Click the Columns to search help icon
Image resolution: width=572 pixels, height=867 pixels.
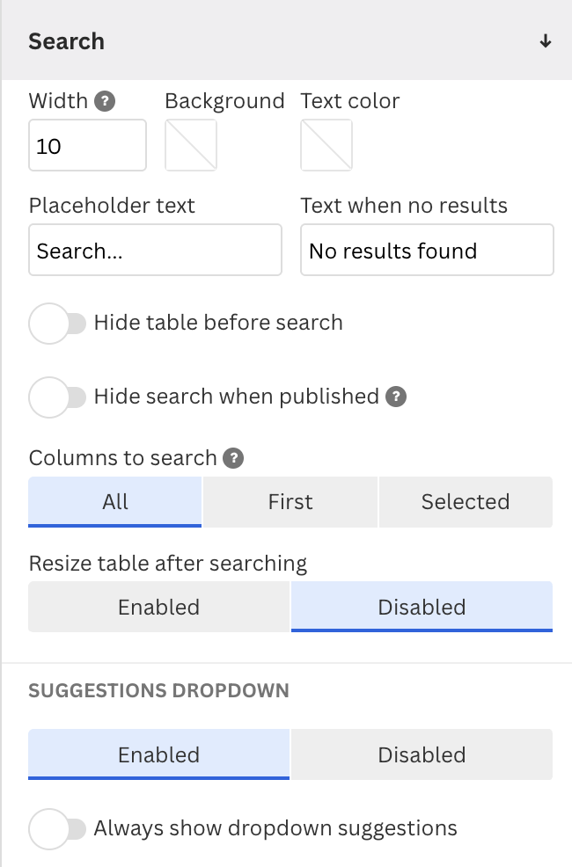(233, 458)
